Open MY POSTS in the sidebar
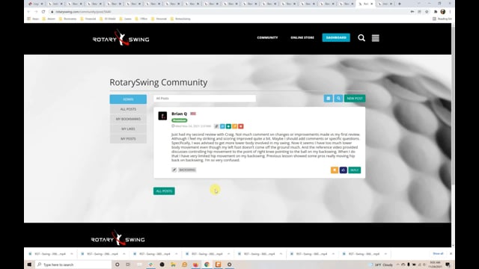 tap(128, 138)
